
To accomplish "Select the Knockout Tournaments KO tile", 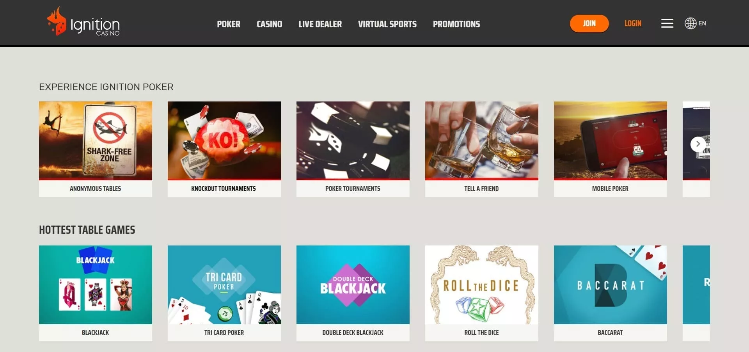I will coord(224,149).
